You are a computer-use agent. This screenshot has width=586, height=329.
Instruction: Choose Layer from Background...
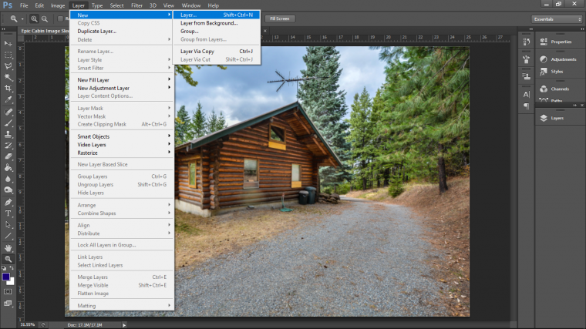[x=217, y=23]
